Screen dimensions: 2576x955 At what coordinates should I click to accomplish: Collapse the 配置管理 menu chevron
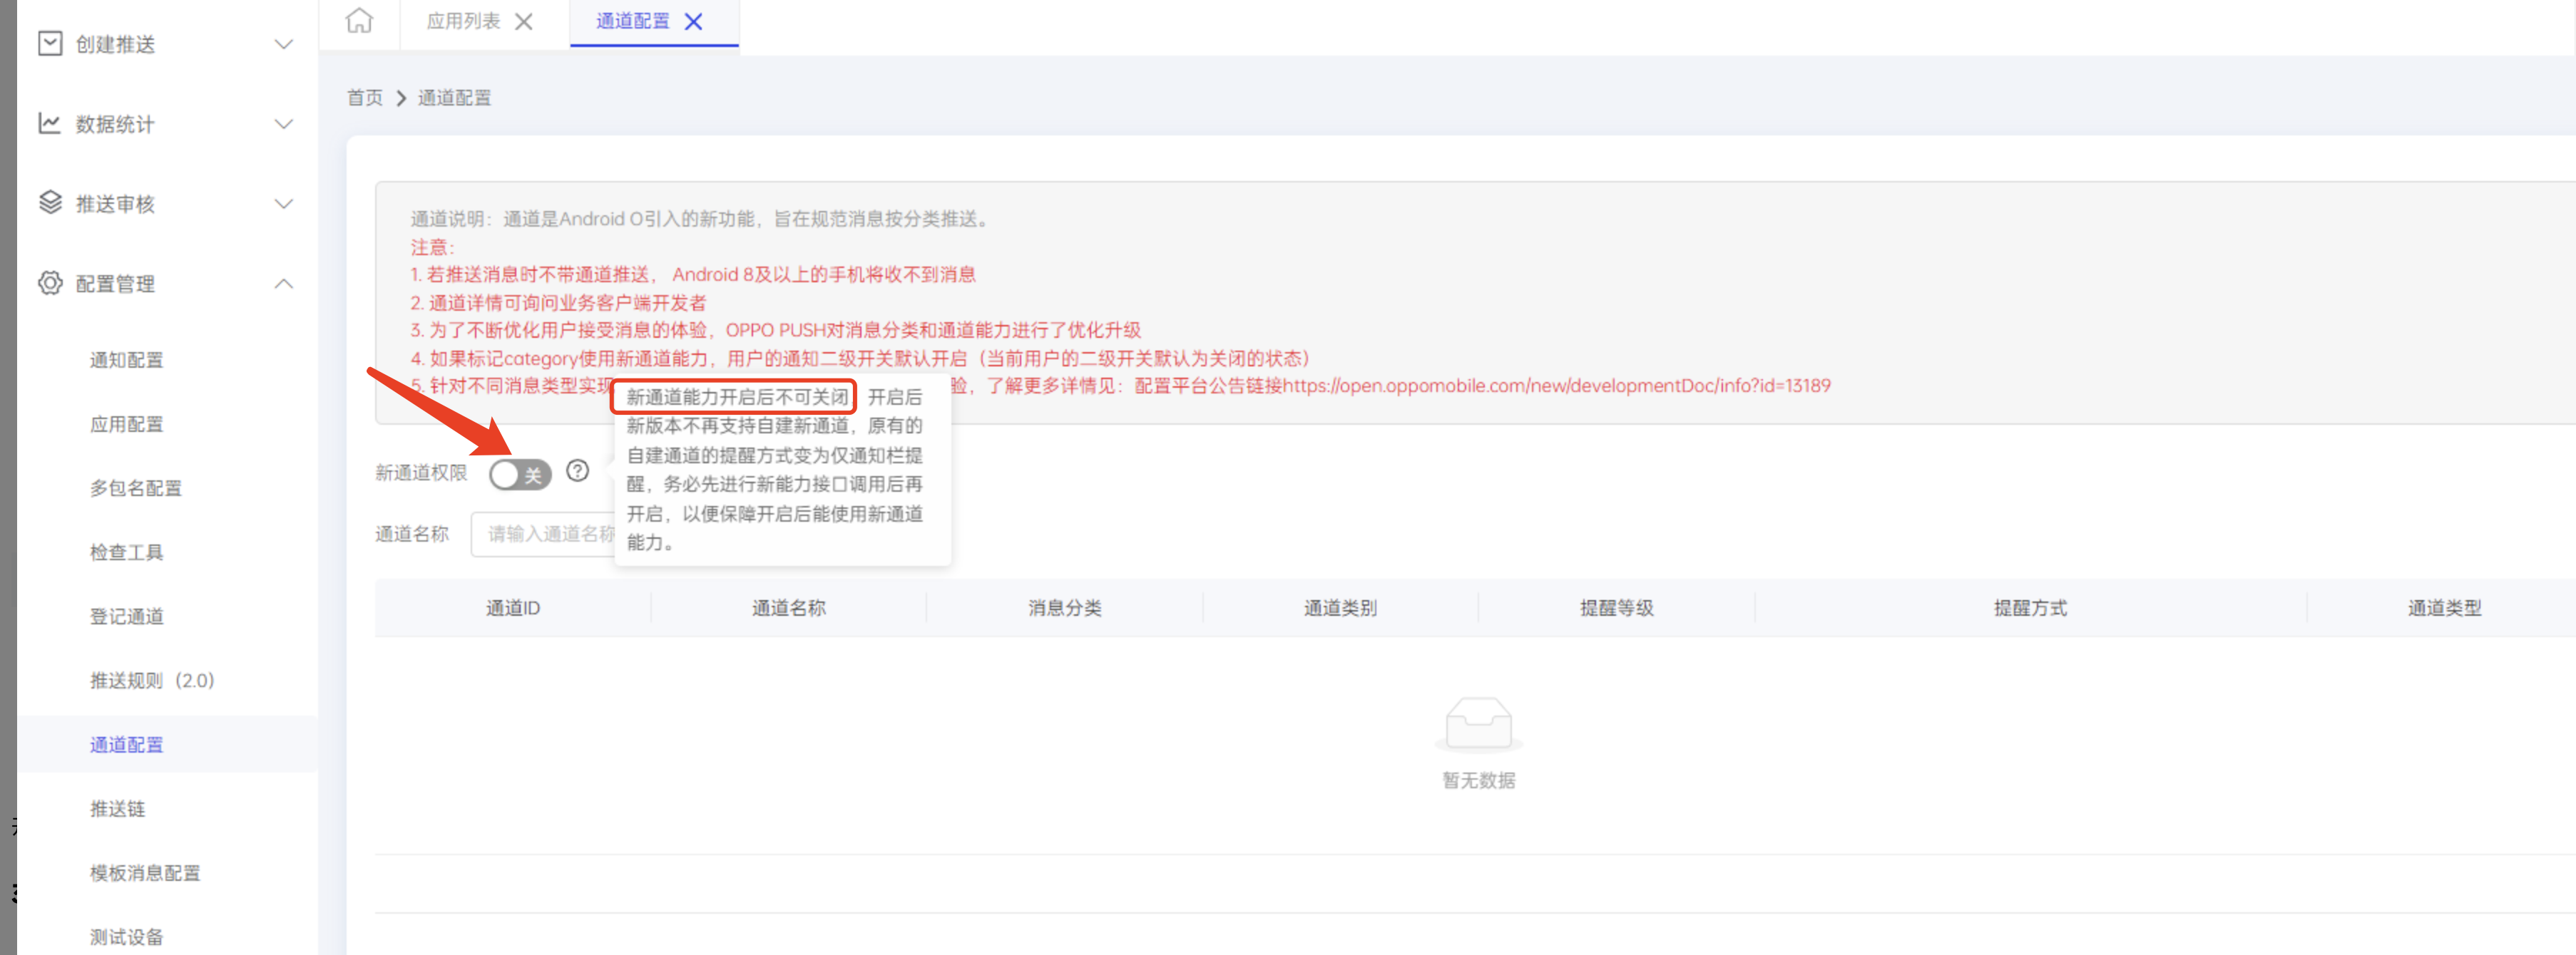pos(284,284)
